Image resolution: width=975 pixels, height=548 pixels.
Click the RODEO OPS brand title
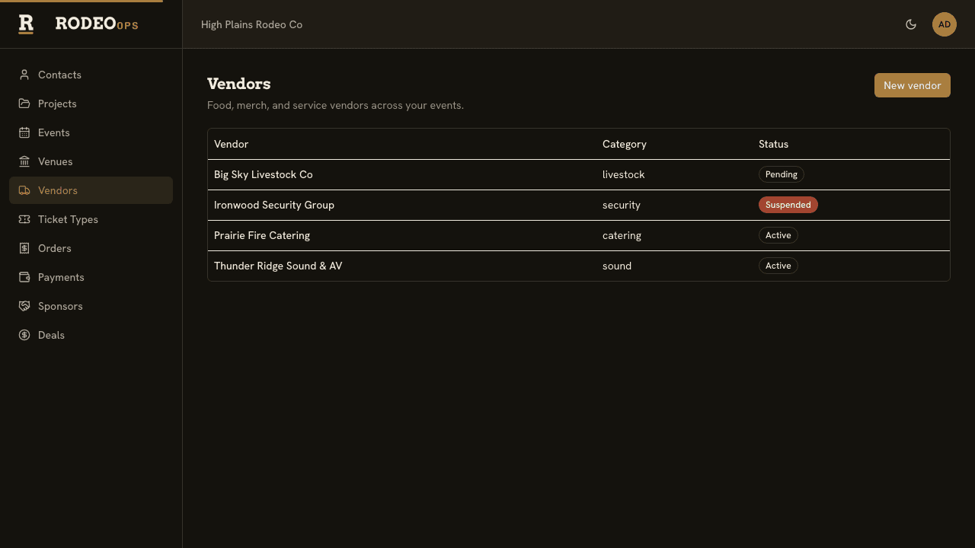(x=97, y=24)
